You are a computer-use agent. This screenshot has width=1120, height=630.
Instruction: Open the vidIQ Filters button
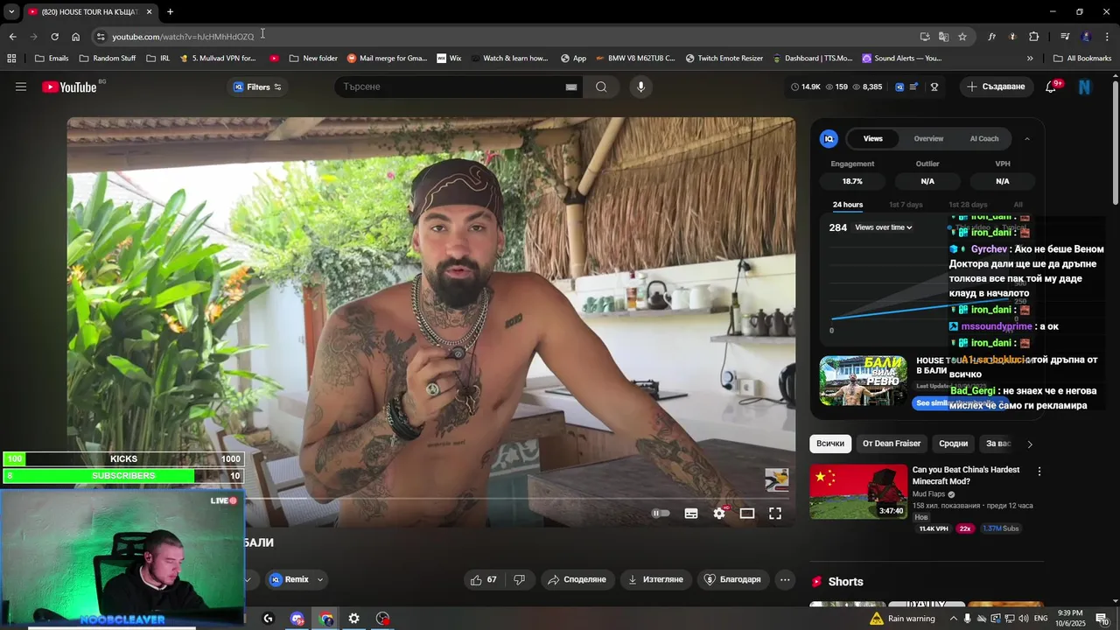[258, 87]
